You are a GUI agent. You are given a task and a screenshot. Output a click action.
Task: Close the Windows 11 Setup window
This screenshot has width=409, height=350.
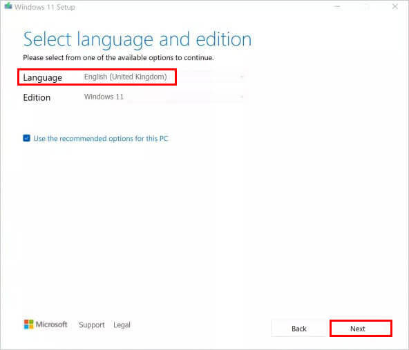point(395,6)
